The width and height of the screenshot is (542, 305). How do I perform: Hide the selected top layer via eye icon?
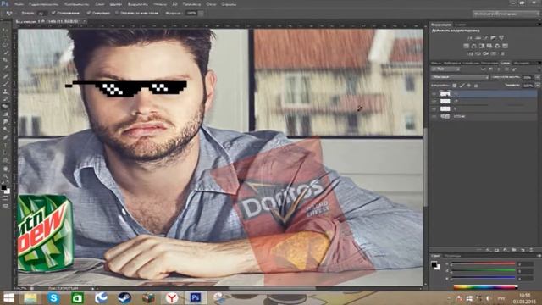click(x=434, y=94)
